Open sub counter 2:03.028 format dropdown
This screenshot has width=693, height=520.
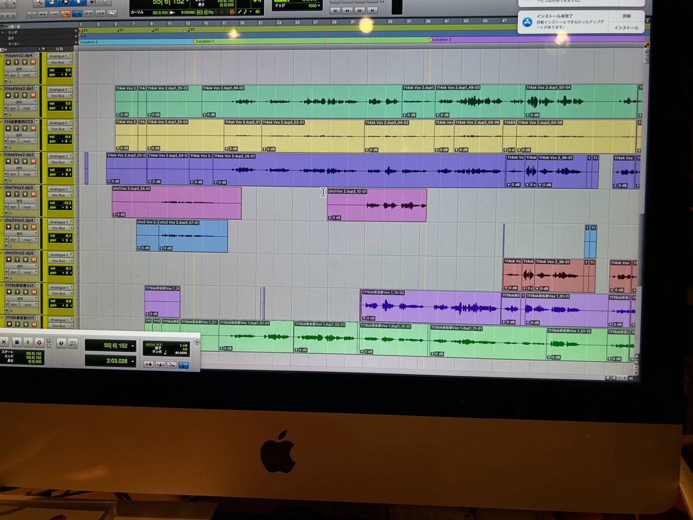[133, 361]
